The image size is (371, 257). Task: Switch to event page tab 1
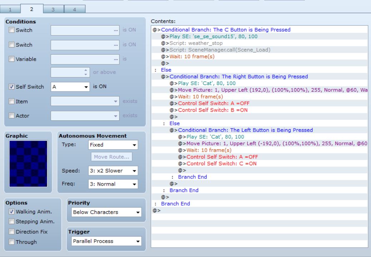pos(10,9)
